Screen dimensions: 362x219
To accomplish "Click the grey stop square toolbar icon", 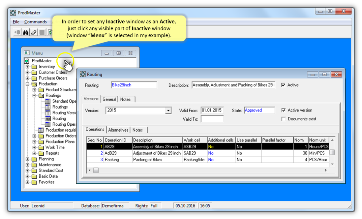I will tap(42, 32).
